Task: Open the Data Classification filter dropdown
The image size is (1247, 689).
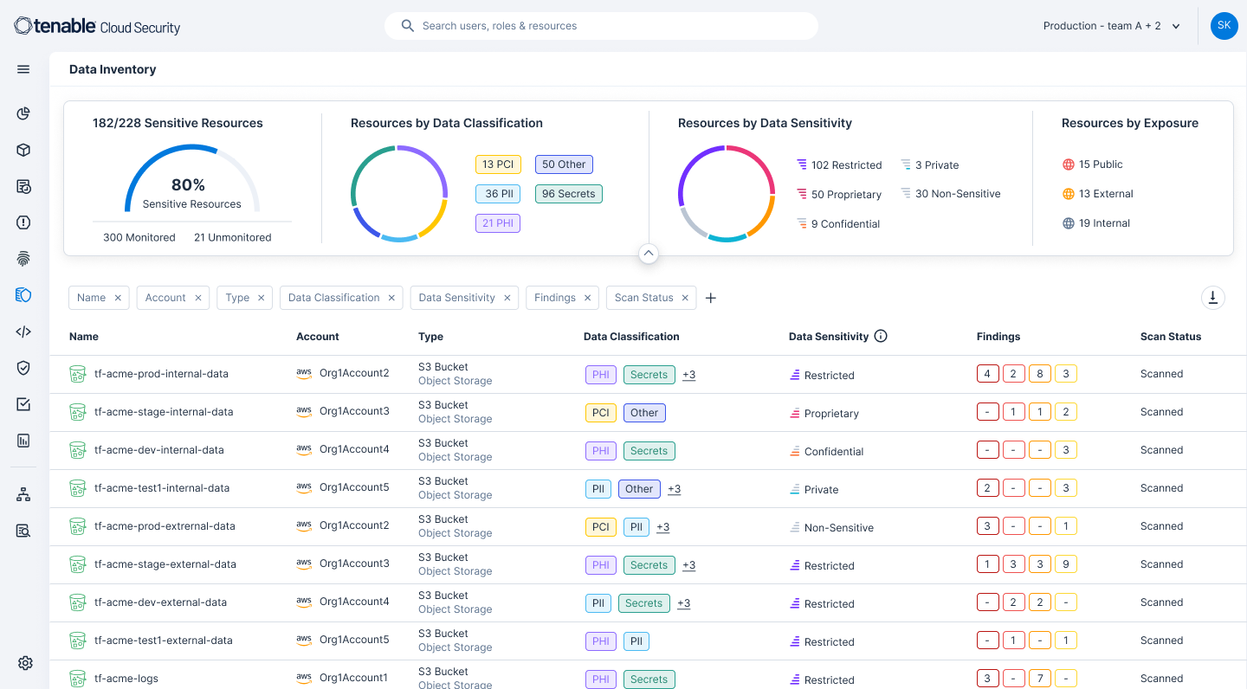Action: (x=333, y=298)
